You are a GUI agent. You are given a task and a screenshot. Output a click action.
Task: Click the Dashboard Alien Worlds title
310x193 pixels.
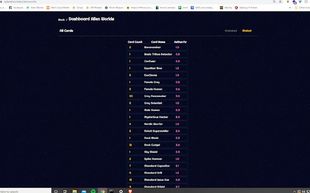[92, 19]
